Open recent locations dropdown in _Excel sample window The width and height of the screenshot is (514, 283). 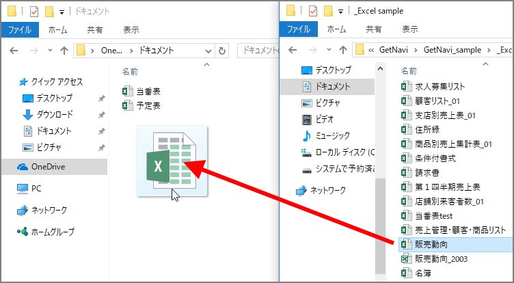coord(329,50)
